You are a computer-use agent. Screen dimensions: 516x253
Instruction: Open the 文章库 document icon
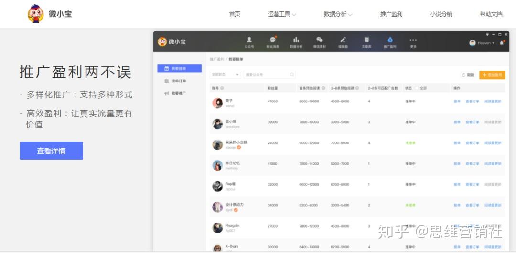point(366,40)
